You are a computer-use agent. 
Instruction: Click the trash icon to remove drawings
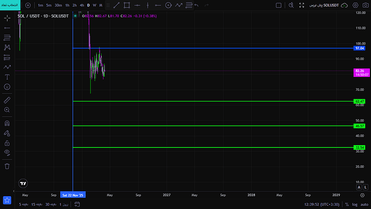[7, 166]
